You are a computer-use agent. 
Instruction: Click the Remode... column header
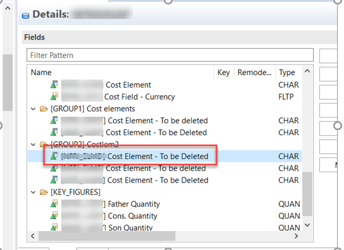coord(254,73)
